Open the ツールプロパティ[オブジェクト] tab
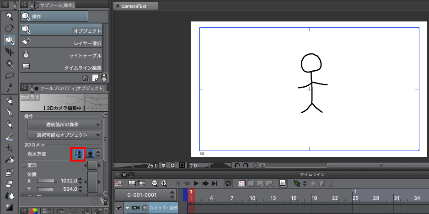 pyautogui.click(x=68, y=88)
